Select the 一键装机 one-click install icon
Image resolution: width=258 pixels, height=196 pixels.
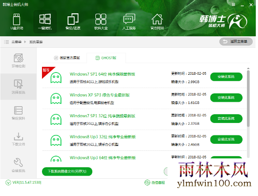[x=45, y=22]
